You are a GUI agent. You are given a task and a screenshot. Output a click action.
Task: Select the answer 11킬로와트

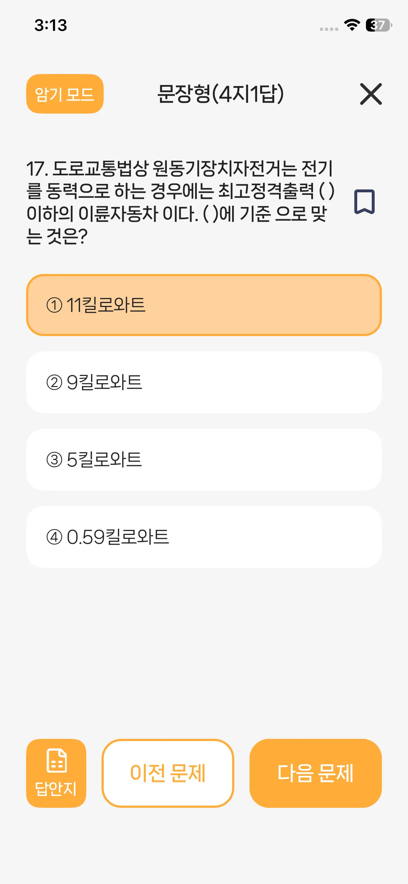pyautogui.click(x=204, y=305)
